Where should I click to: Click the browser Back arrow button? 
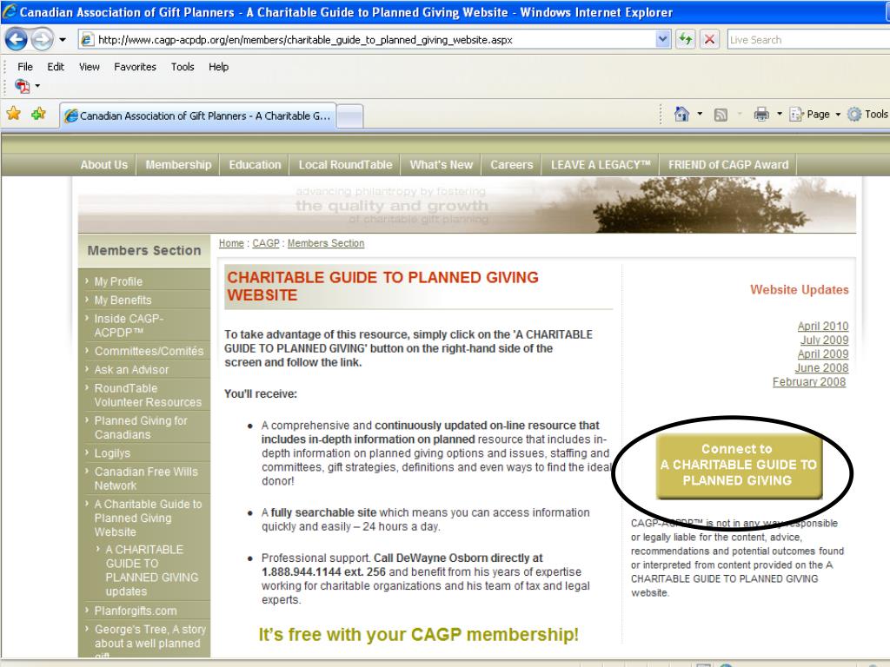[x=16, y=40]
